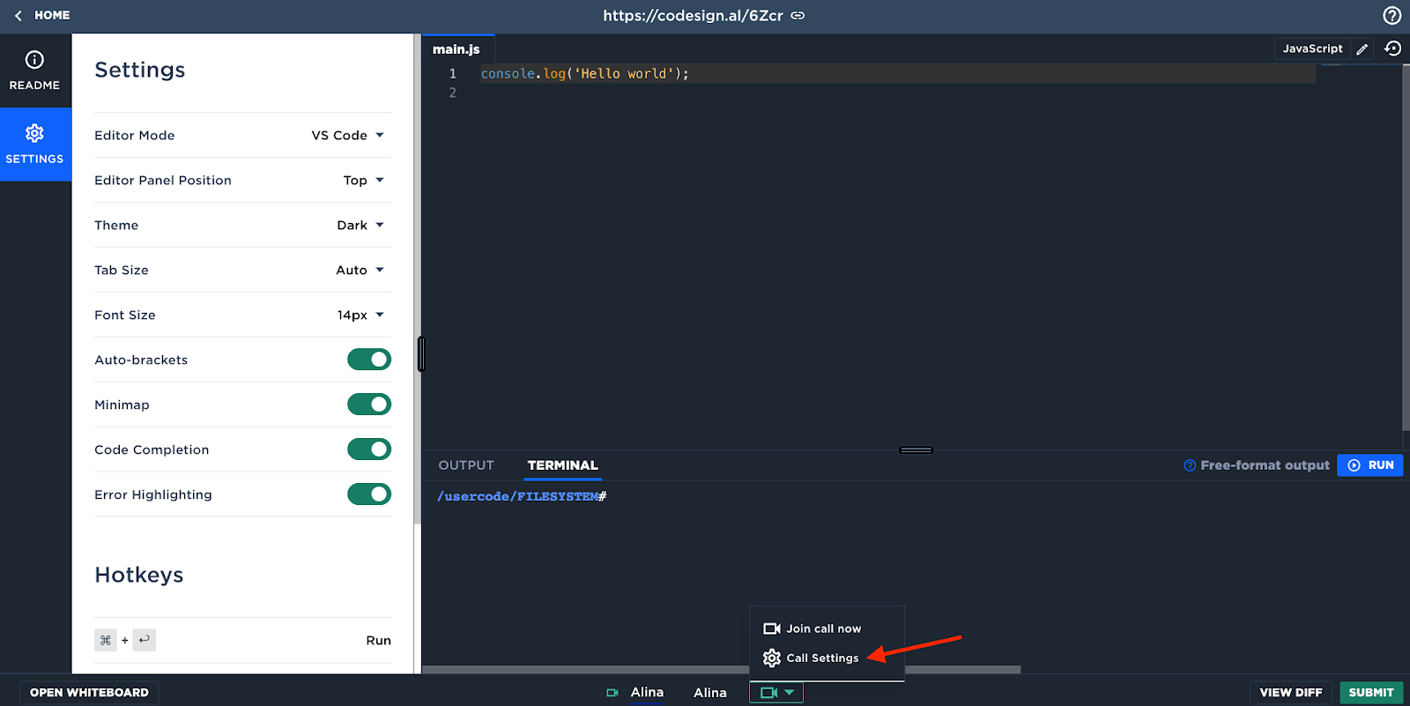Toggle Error Highlighting switch
The height and width of the screenshot is (706, 1410).
pyautogui.click(x=369, y=494)
